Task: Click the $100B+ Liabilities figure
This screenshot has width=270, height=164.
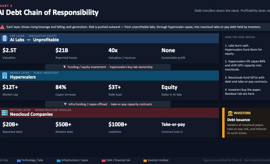Action: pyautogui.click(x=118, y=128)
